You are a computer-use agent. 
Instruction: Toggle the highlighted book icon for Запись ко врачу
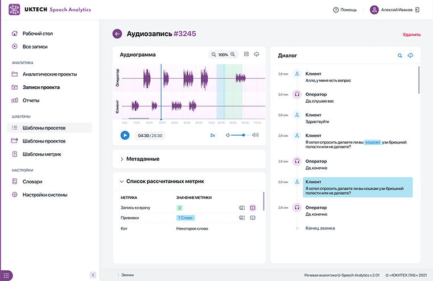tap(253, 208)
